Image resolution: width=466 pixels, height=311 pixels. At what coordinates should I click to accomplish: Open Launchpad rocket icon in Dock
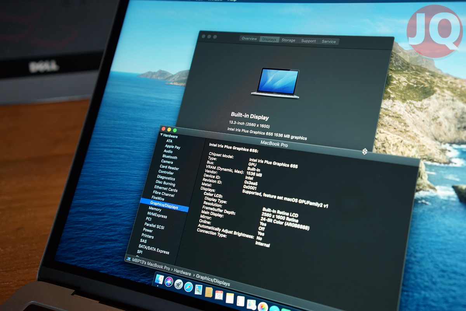pos(179,284)
